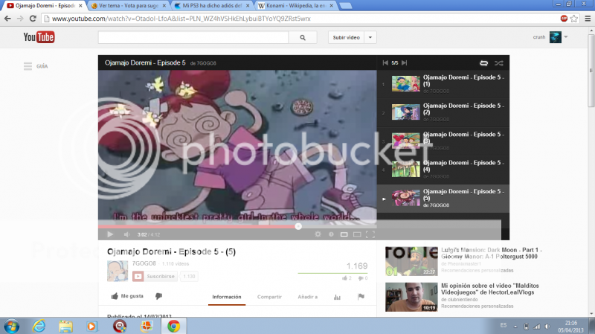This screenshot has height=334, width=595.
Task: Click the Adblock extension icon
Action: pyautogui.click(x=564, y=18)
